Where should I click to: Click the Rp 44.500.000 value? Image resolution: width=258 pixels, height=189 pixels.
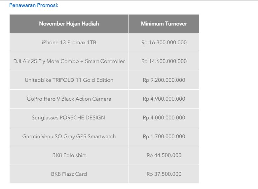pyautogui.click(x=164, y=155)
